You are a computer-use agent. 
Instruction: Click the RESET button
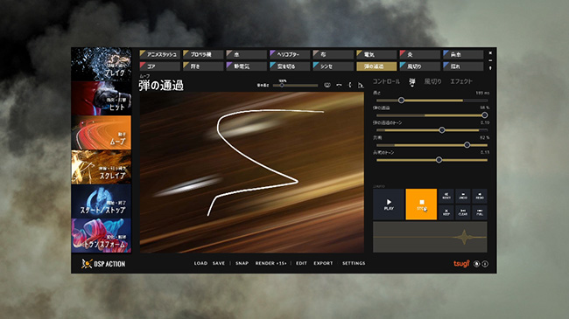(x=446, y=196)
